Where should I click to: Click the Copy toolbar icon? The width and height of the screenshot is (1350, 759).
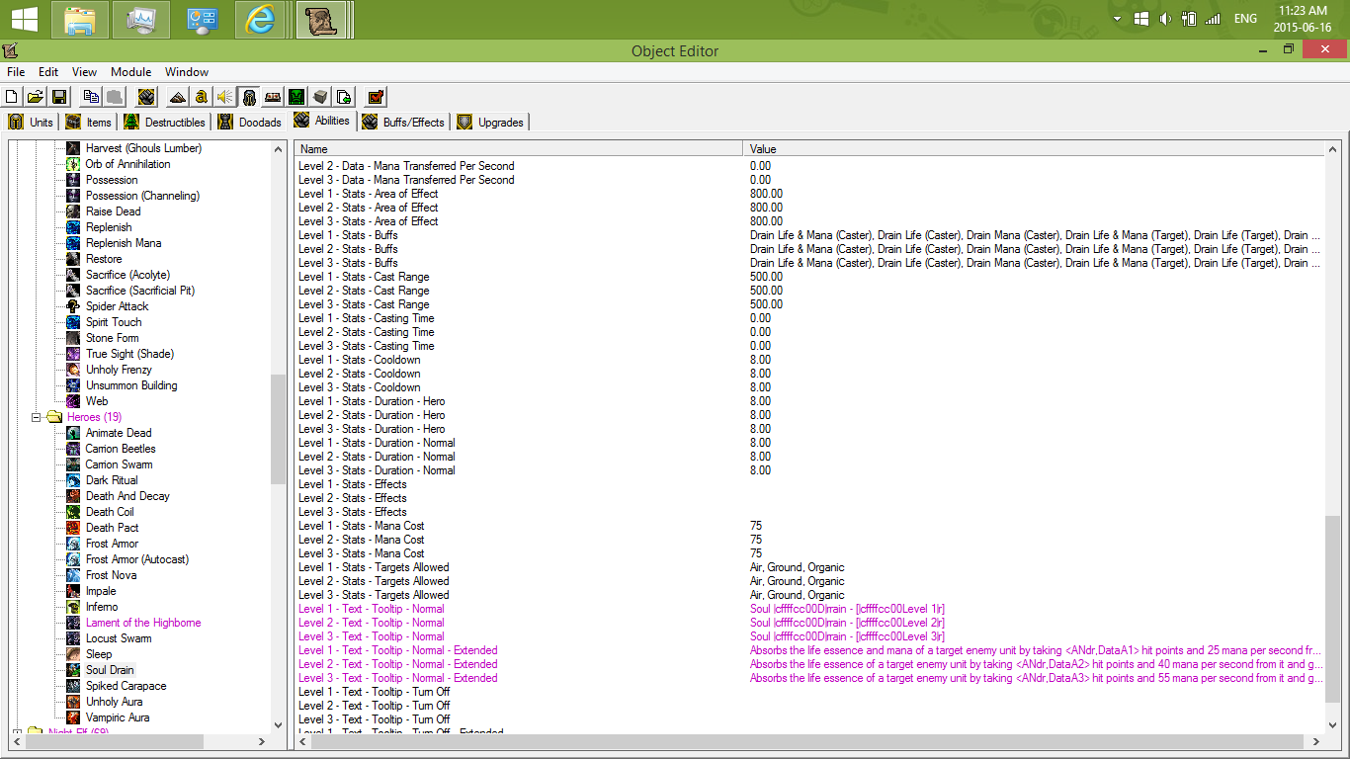click(91, 97)
